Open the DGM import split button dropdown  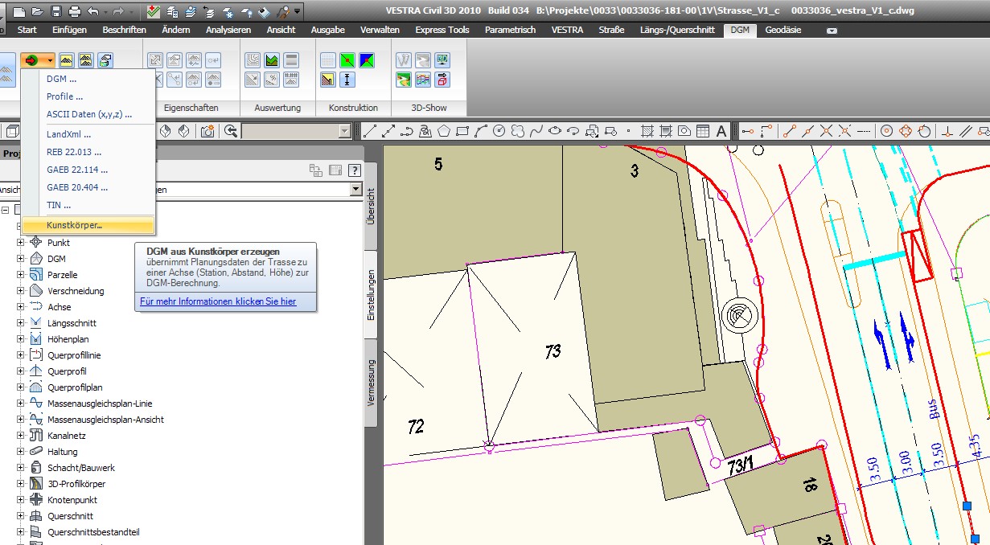(51, 60)
